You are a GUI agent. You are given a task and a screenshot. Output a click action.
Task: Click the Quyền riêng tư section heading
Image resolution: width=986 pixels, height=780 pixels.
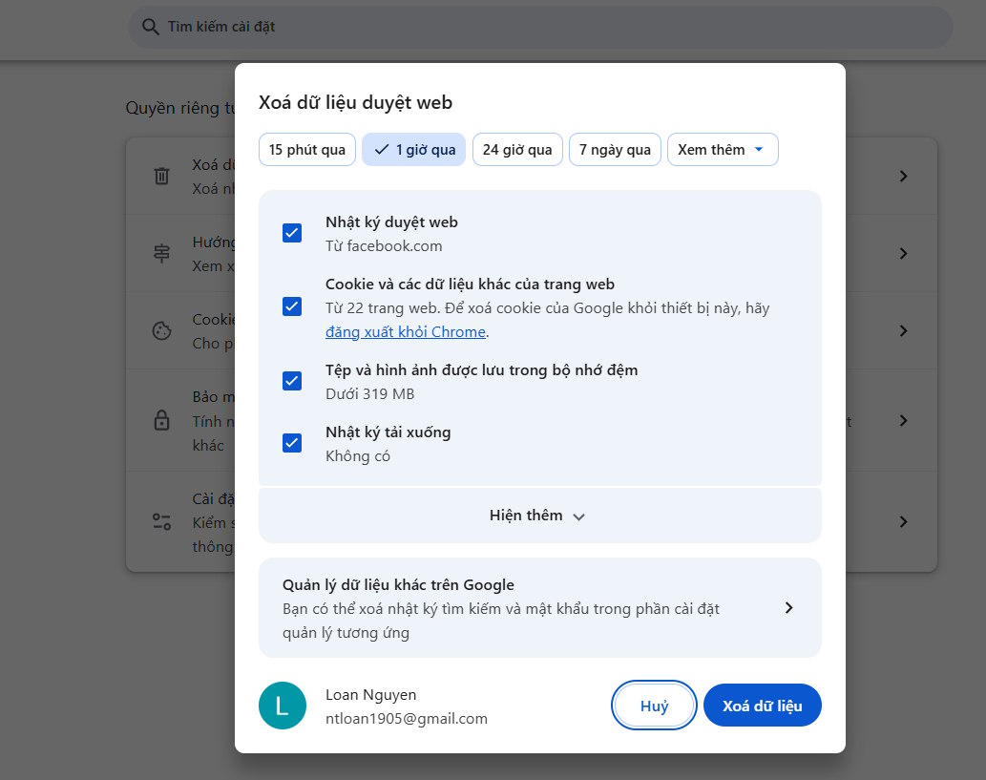tap(179, 108)
